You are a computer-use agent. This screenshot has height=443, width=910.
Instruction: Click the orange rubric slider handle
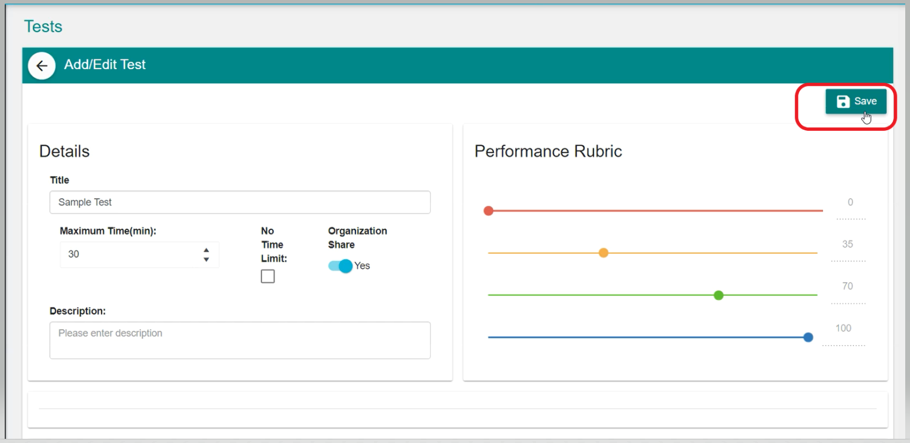pos(603,253)
